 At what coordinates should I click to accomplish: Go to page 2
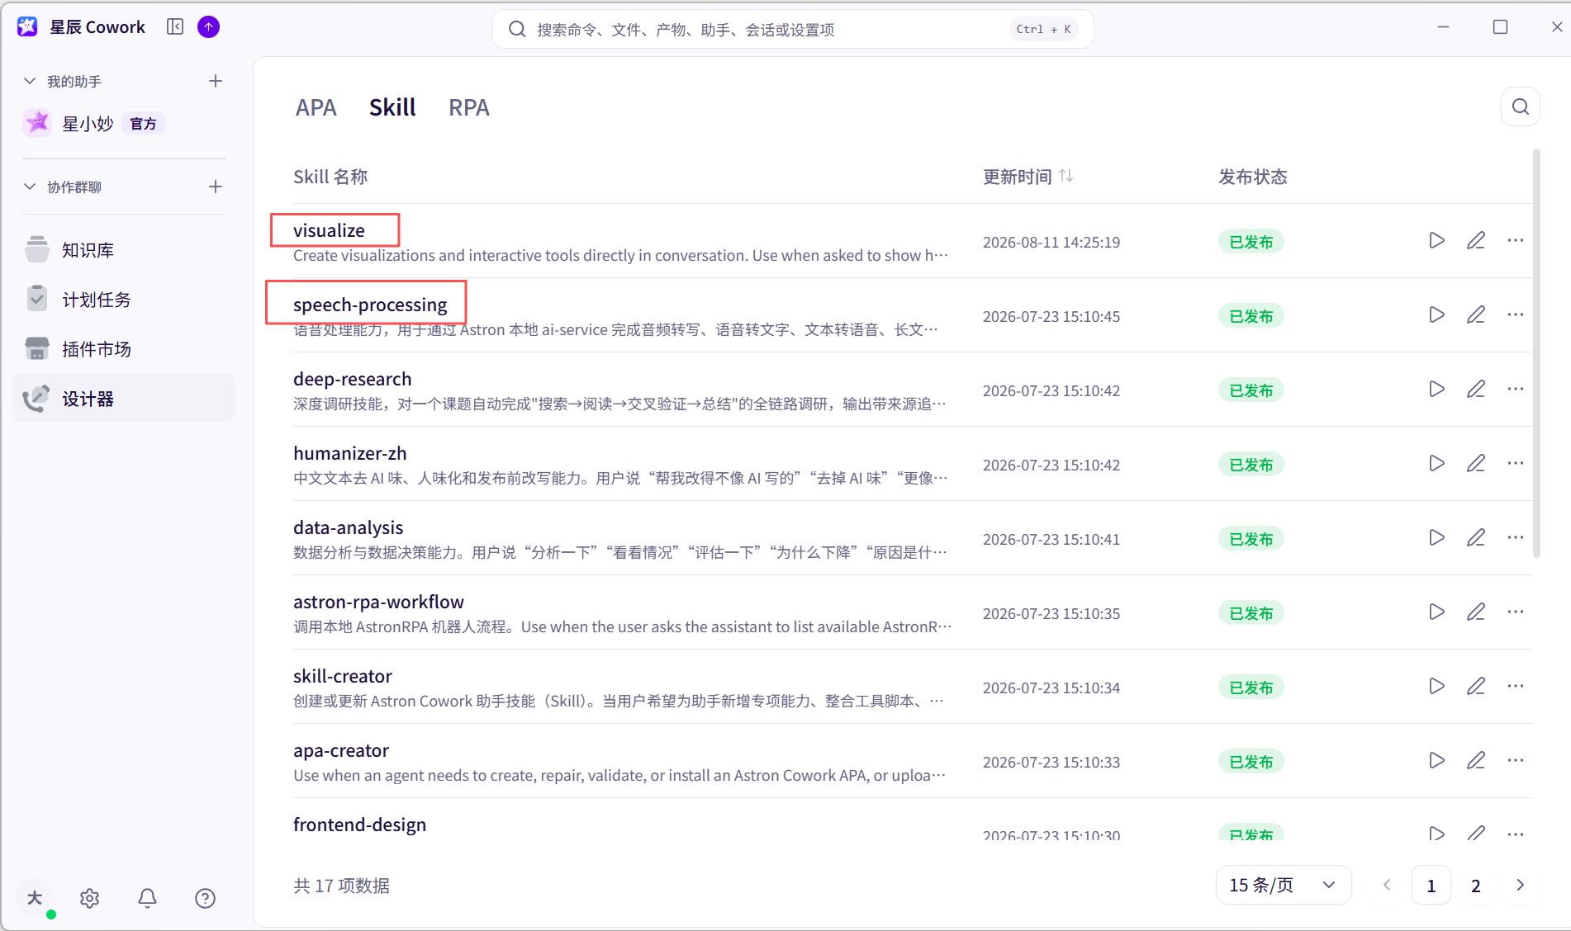1475,885
